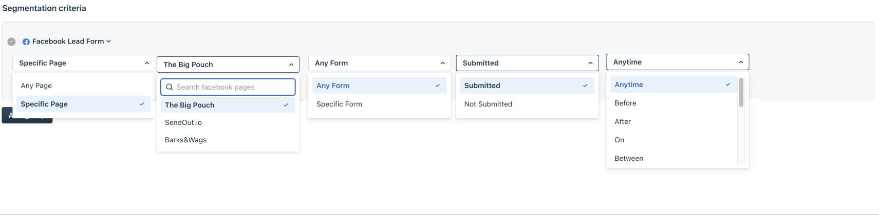Choose The Big Pouch in list

(x=228, y=105)
